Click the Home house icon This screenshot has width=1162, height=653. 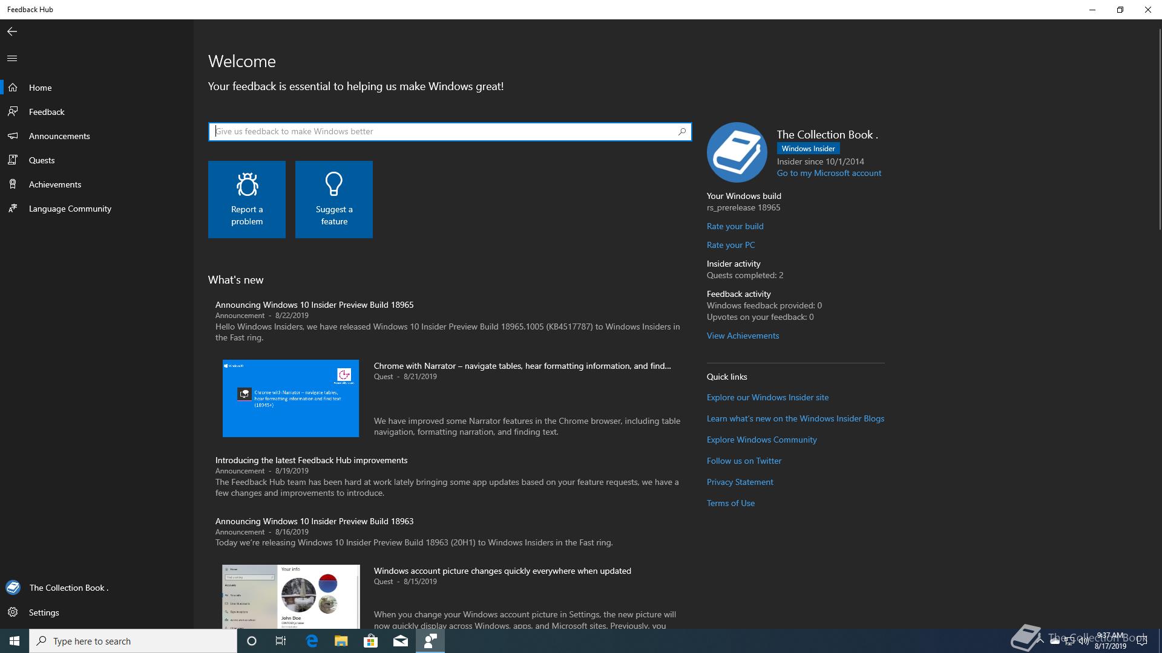click(x=13, y=88)
